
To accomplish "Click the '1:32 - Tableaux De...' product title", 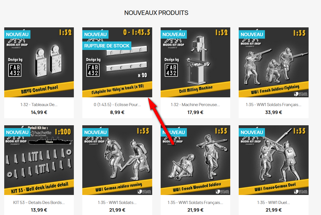I will [x=39, y=104].
